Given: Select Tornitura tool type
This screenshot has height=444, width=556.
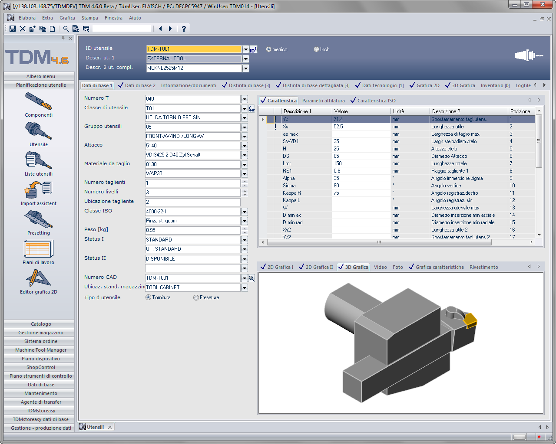Looking at the screenshot, I should pyautogui.click(x=148, y=297).
